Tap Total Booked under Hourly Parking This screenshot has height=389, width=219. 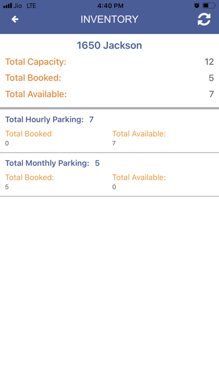point(28,134)
